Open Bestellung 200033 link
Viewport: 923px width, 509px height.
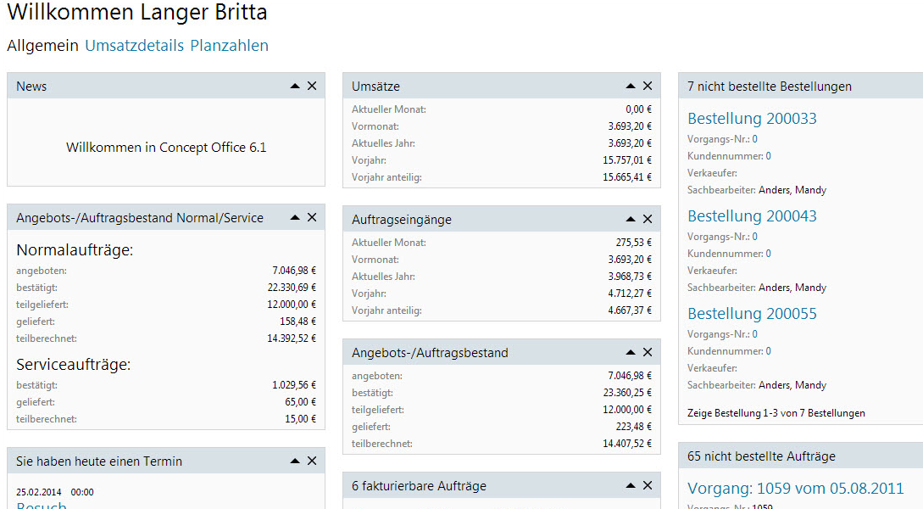(x=752, y=119)
